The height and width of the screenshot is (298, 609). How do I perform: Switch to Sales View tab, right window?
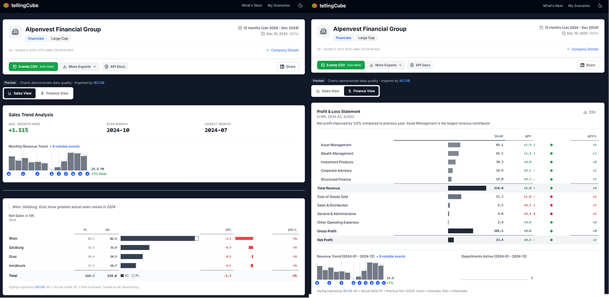click(x=328, y=91)
